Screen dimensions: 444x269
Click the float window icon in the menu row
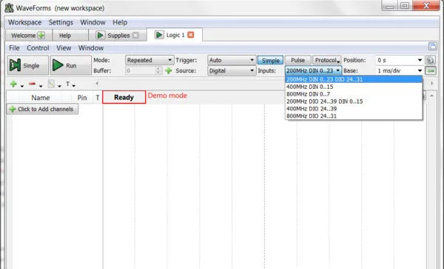click(432, 46)
